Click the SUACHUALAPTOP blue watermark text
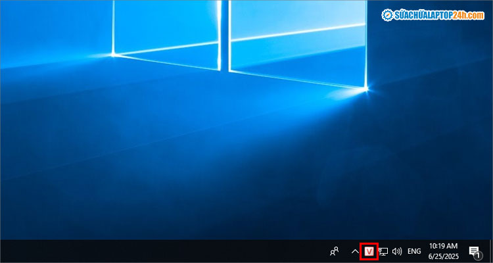The height and width of the screenshot is (263, 493). coord(423,14)
